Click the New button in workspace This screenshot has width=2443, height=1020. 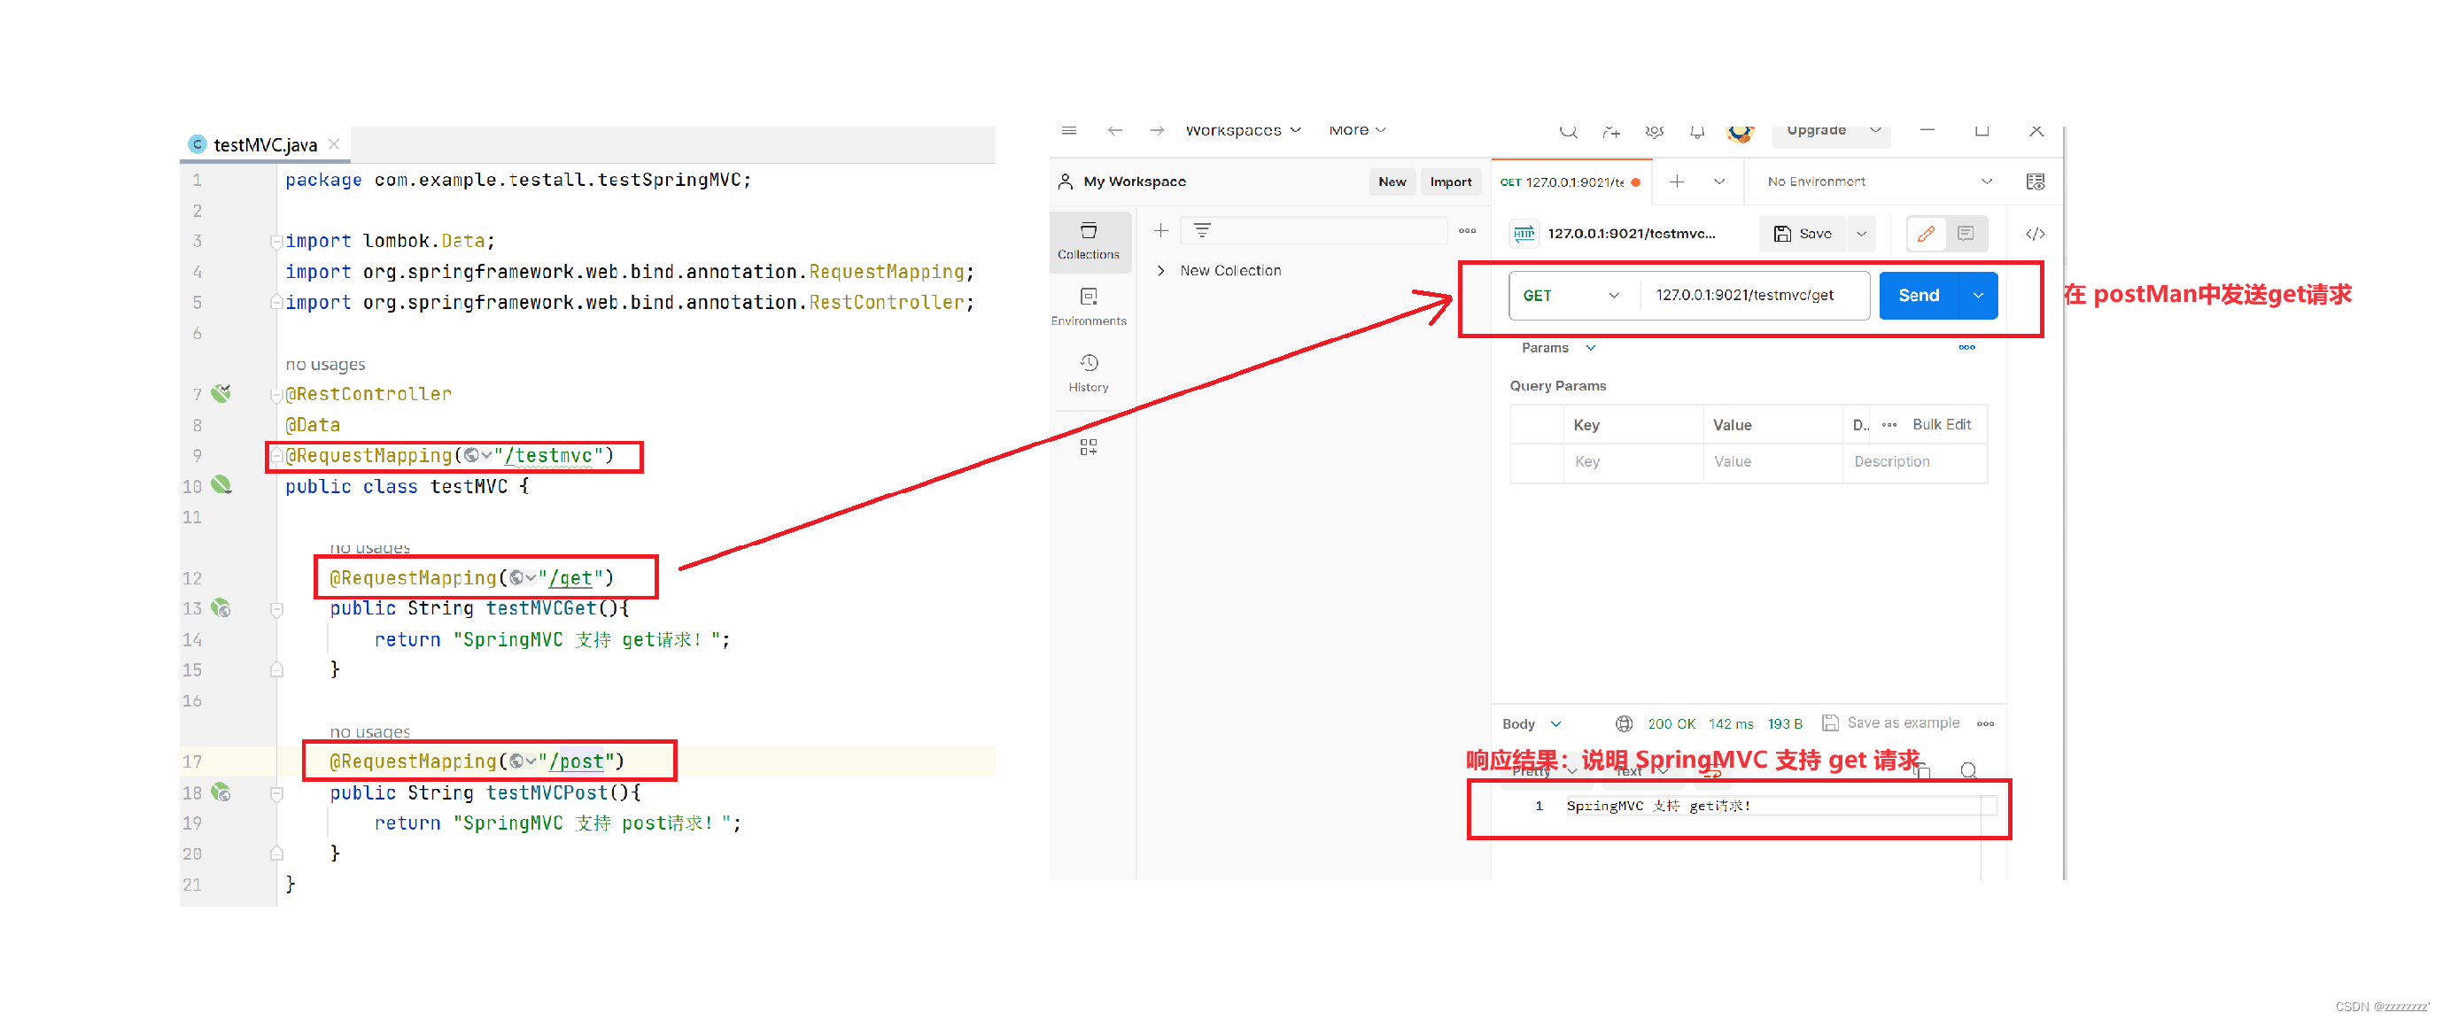click(x=1392, y=182)
